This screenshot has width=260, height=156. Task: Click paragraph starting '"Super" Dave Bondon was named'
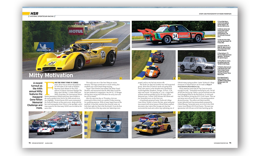pyautogui.click(x=103, y=92)
